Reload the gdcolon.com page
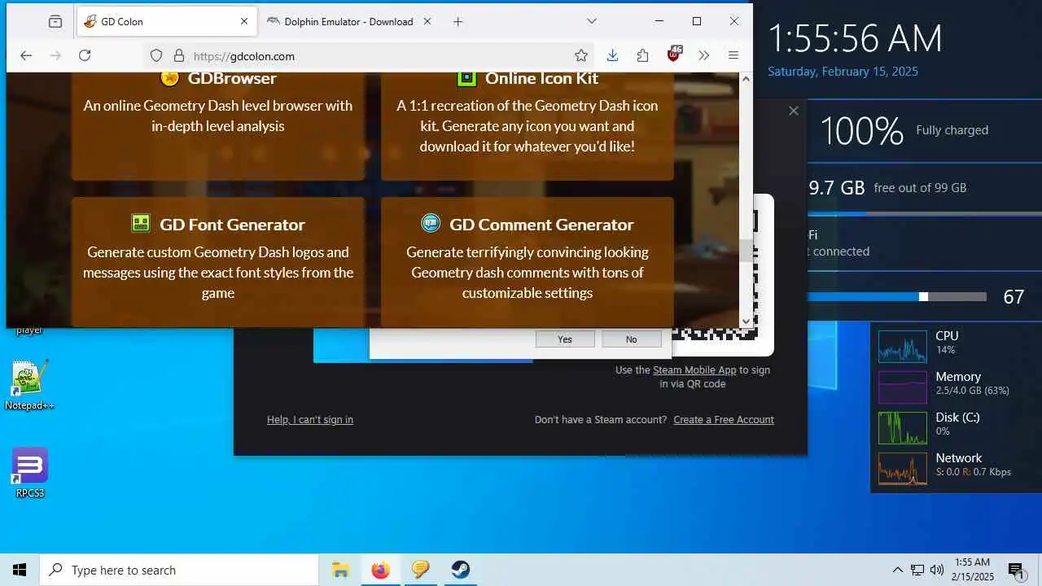Image resolution: width=1042 pixels, height=586 pixels. coord(85,55)
